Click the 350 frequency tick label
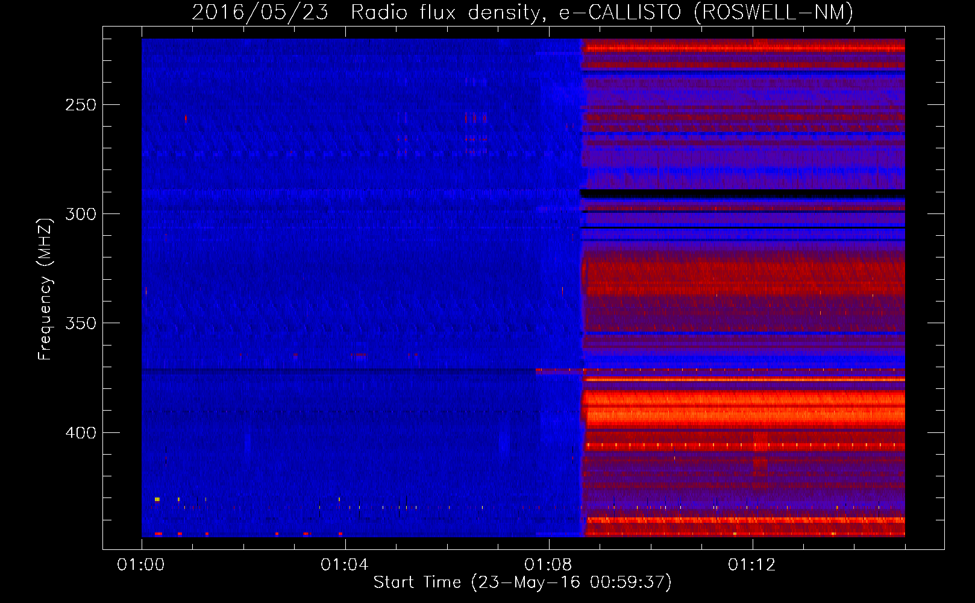Viewport: 975px width, 603px height. [81, 323]
